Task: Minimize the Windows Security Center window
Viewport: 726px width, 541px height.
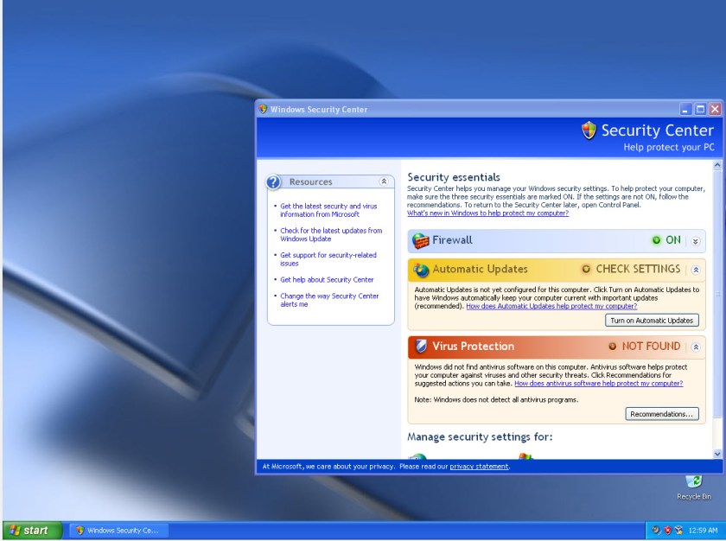Action: [x=685, y=109]
